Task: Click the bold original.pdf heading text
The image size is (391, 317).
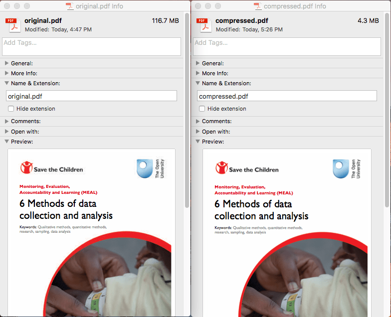Action: 43,21
